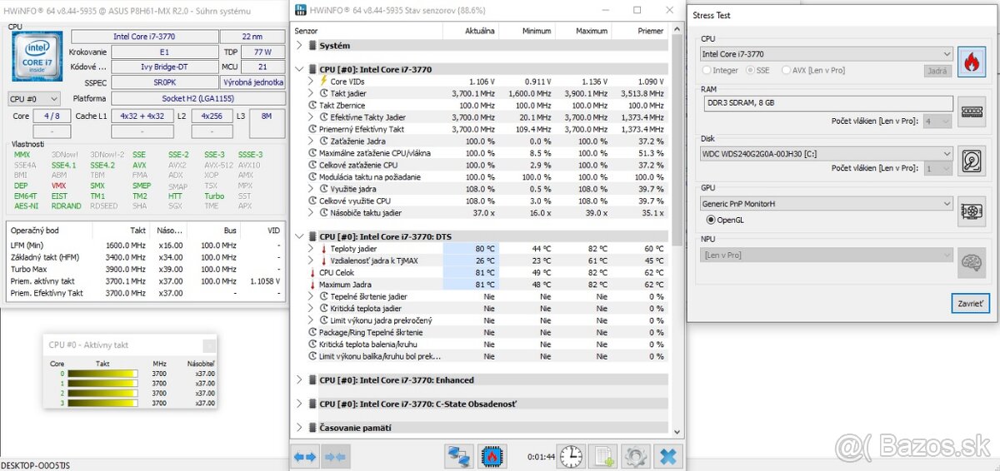
Task: Reset the sensor timer clock icon
Action: (x=571, y=456)
